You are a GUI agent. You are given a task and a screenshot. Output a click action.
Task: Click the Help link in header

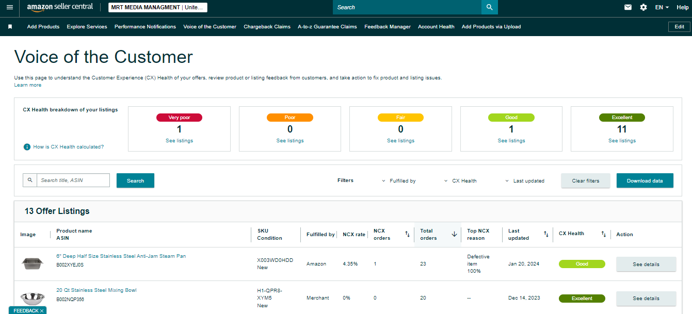[682, 7]
